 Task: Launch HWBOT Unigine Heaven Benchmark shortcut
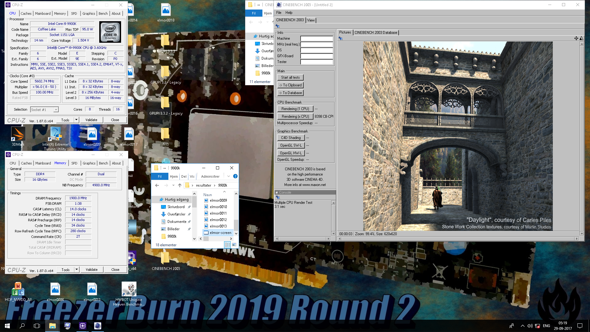129,294
